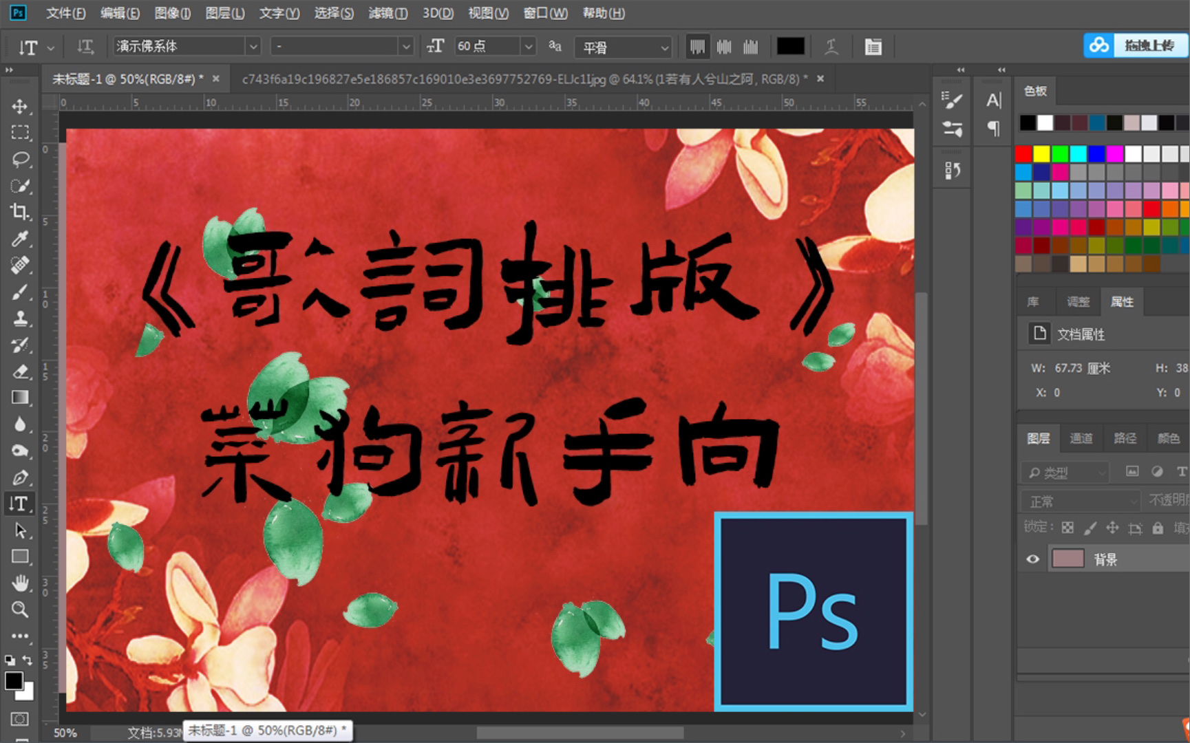Viewport: 1190px width, 743px height.
Task: Set bottom align text option
Action: (750, 47)
